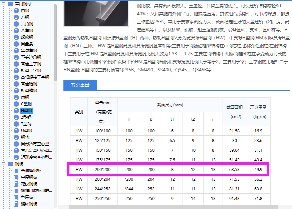Click the icon beside 扁钢
The image size is (292, 209).
click(x=16, y=97)
